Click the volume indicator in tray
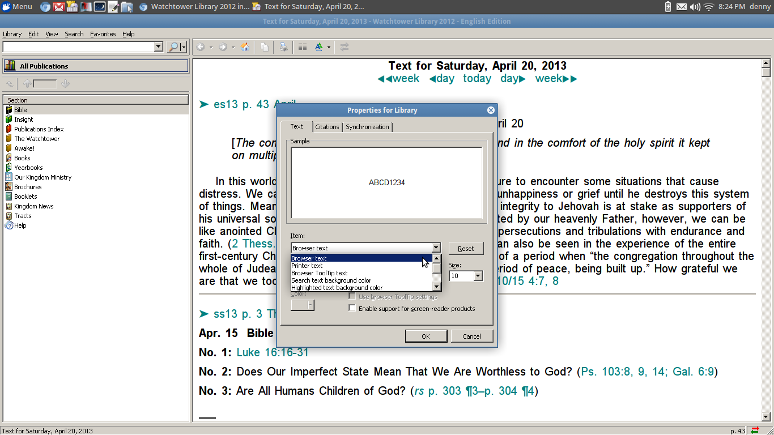This screenshot has height=435, width=774. [x=696, y=7]
